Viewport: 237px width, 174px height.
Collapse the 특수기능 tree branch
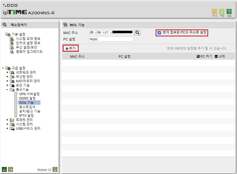coord(8,89)
